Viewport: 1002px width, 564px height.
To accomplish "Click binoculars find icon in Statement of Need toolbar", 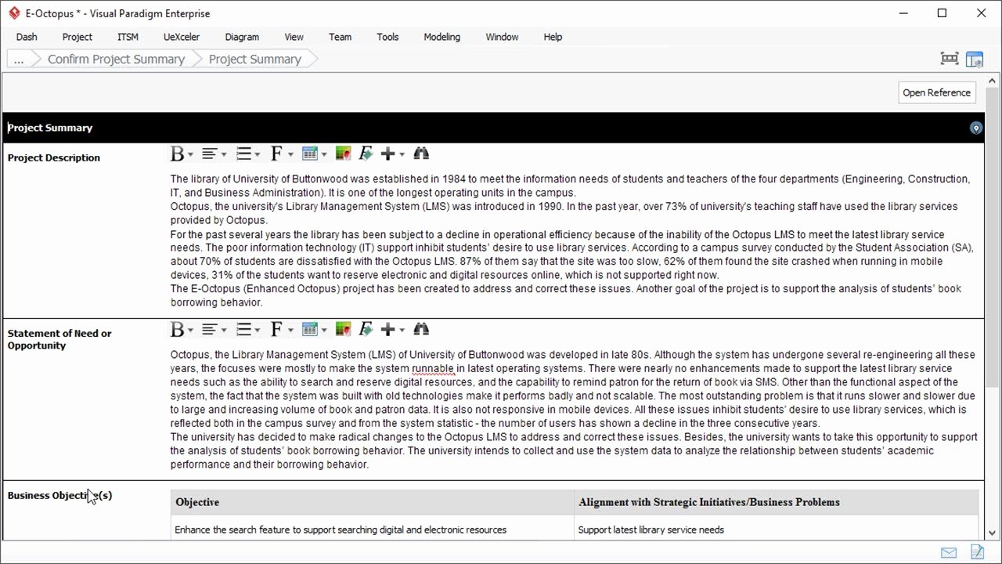I will (421, 329).
